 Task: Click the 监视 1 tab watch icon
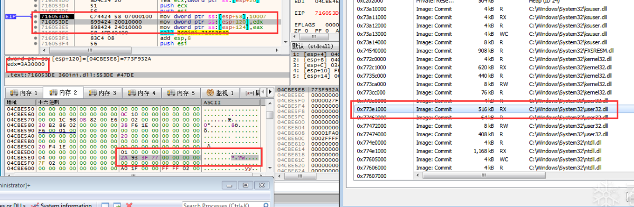point(210,93)
